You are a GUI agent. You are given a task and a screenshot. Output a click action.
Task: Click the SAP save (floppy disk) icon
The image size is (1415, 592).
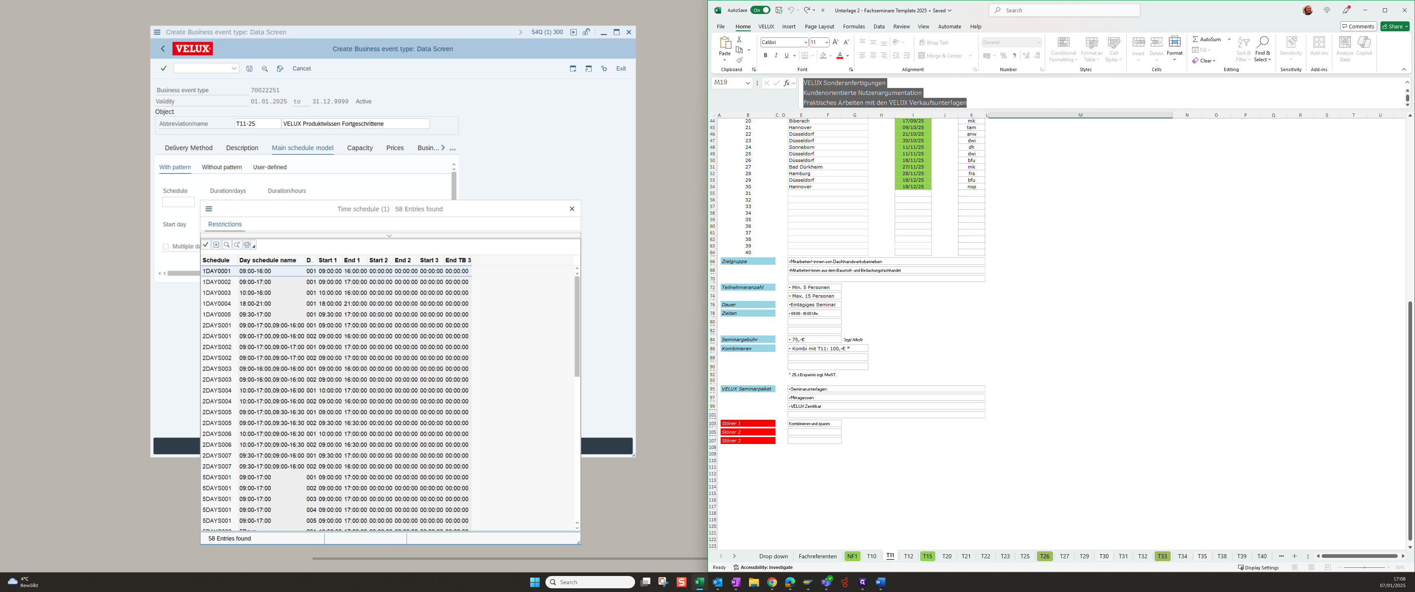click(x=249, y=69)
